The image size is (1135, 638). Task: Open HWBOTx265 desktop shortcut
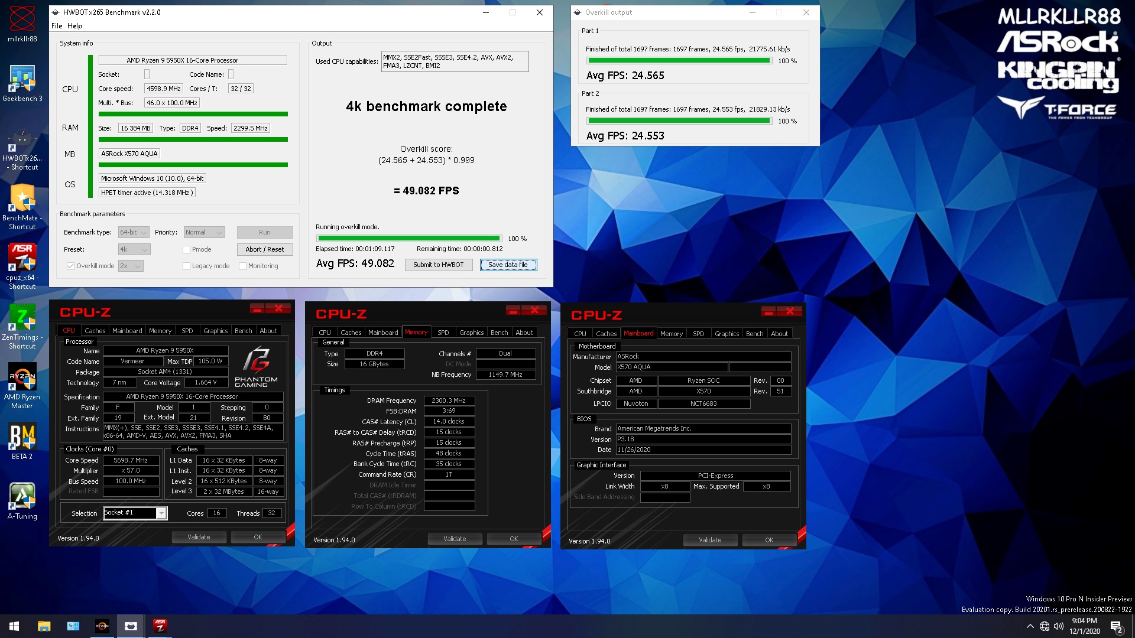[x=22, y=149]
